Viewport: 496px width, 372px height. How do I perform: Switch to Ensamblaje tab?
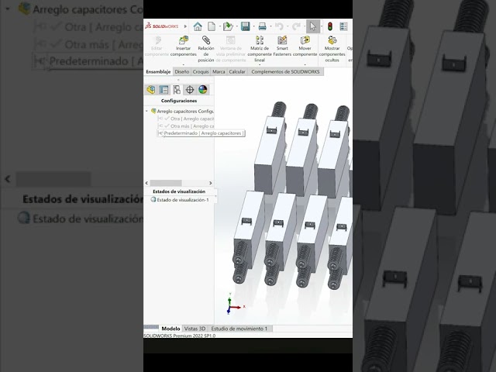coord(158,72)
